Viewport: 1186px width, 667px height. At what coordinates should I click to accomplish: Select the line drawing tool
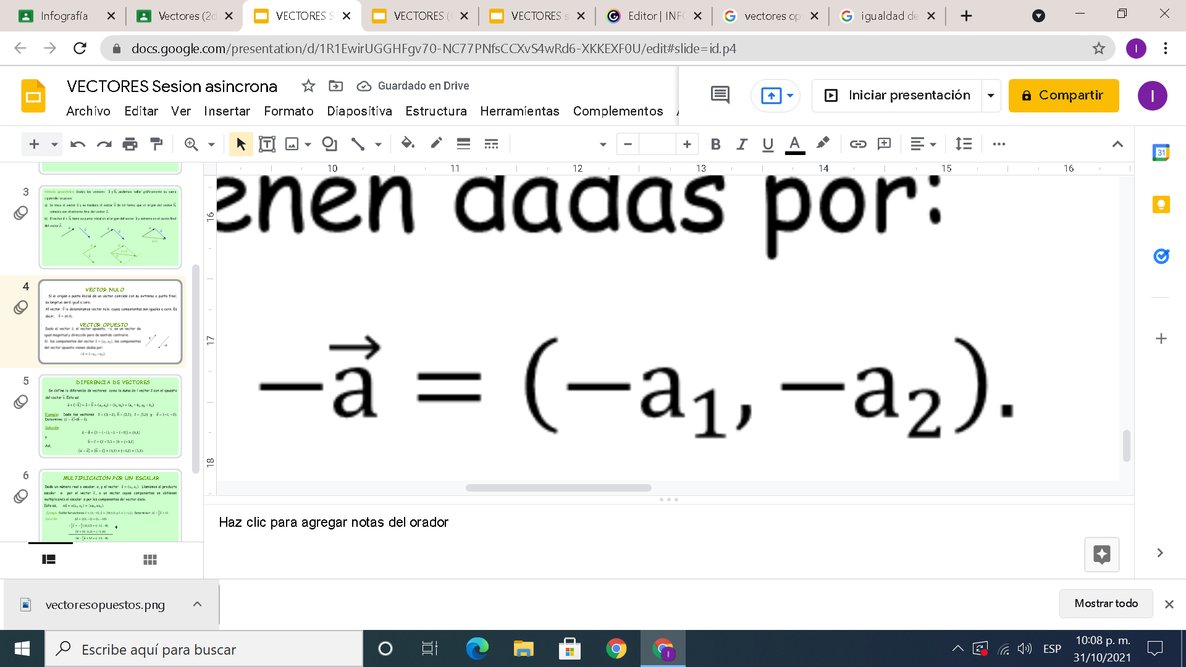(357, 143)
